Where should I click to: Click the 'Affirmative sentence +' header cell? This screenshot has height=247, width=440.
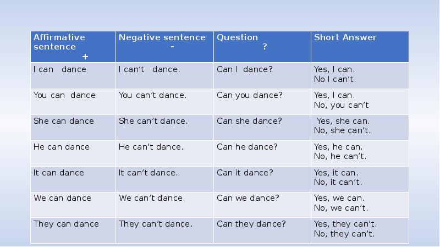(x=73, y=47)
